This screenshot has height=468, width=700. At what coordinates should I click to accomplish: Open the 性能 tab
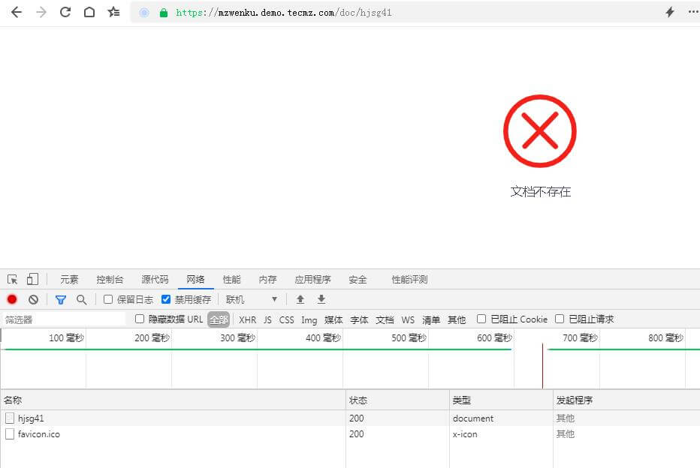(x=231, y=280)
